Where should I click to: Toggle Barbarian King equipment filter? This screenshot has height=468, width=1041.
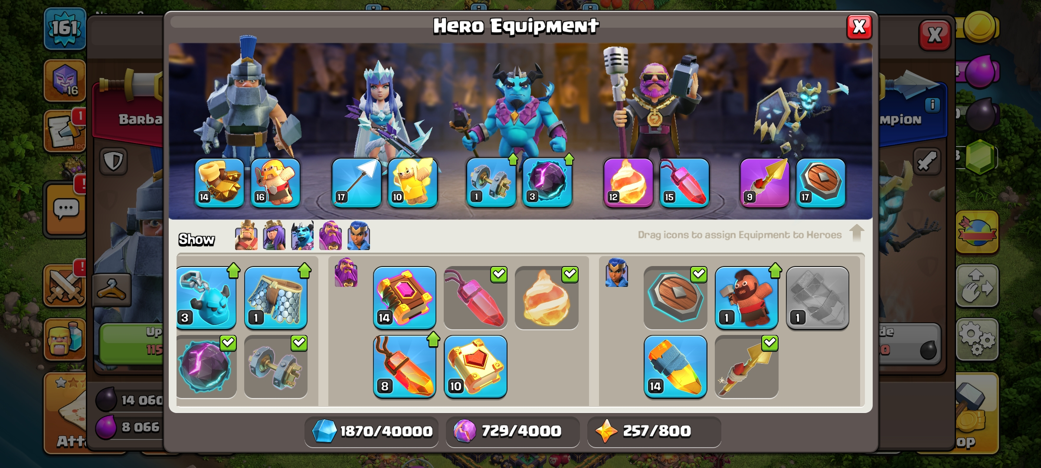246,235
